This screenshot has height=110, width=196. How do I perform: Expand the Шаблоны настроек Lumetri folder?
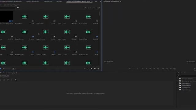pyautogui.click(x=178, y=81)
